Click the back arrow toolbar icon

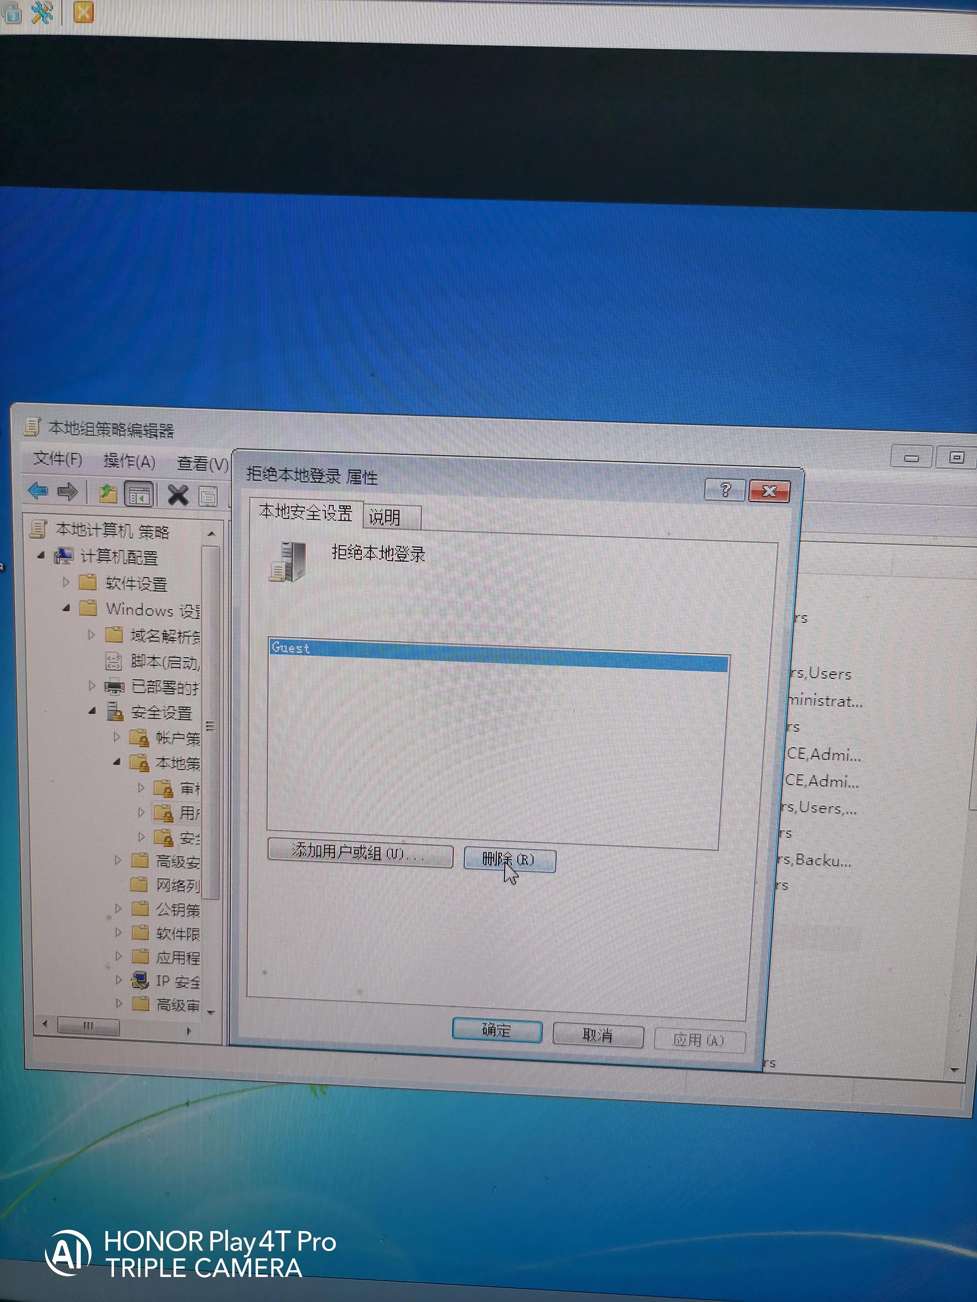[38, 490]
